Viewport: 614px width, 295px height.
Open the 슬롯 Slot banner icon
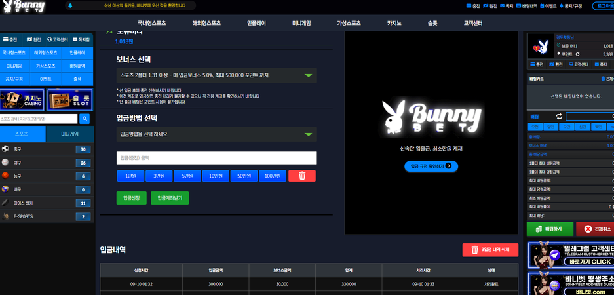coord(69,100)
